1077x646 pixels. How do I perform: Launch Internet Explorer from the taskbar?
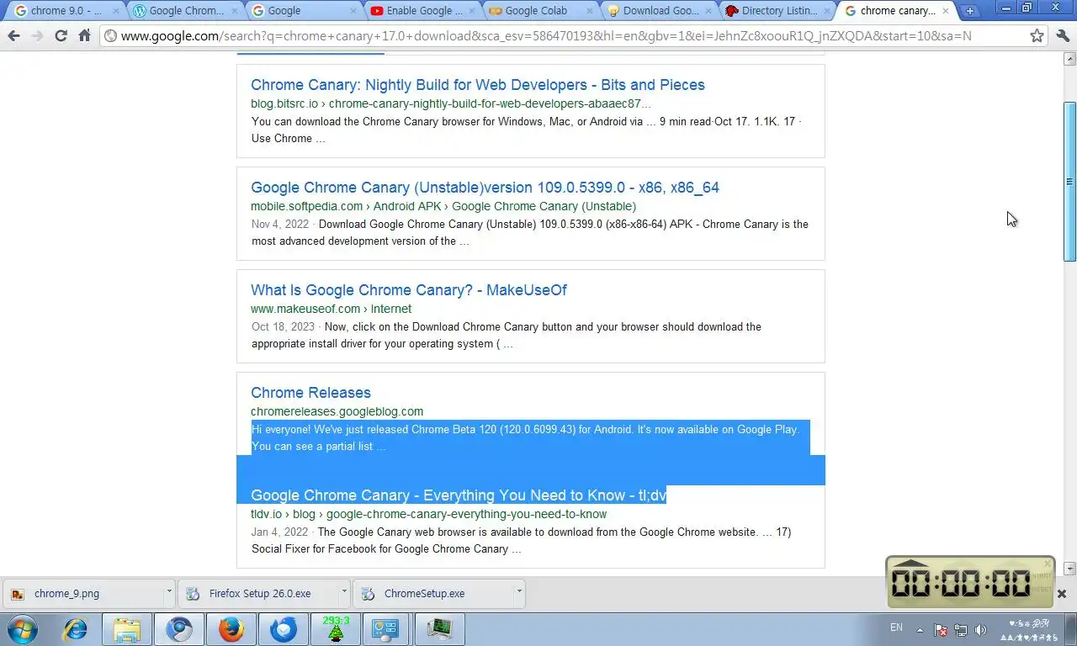coord(75,629)
